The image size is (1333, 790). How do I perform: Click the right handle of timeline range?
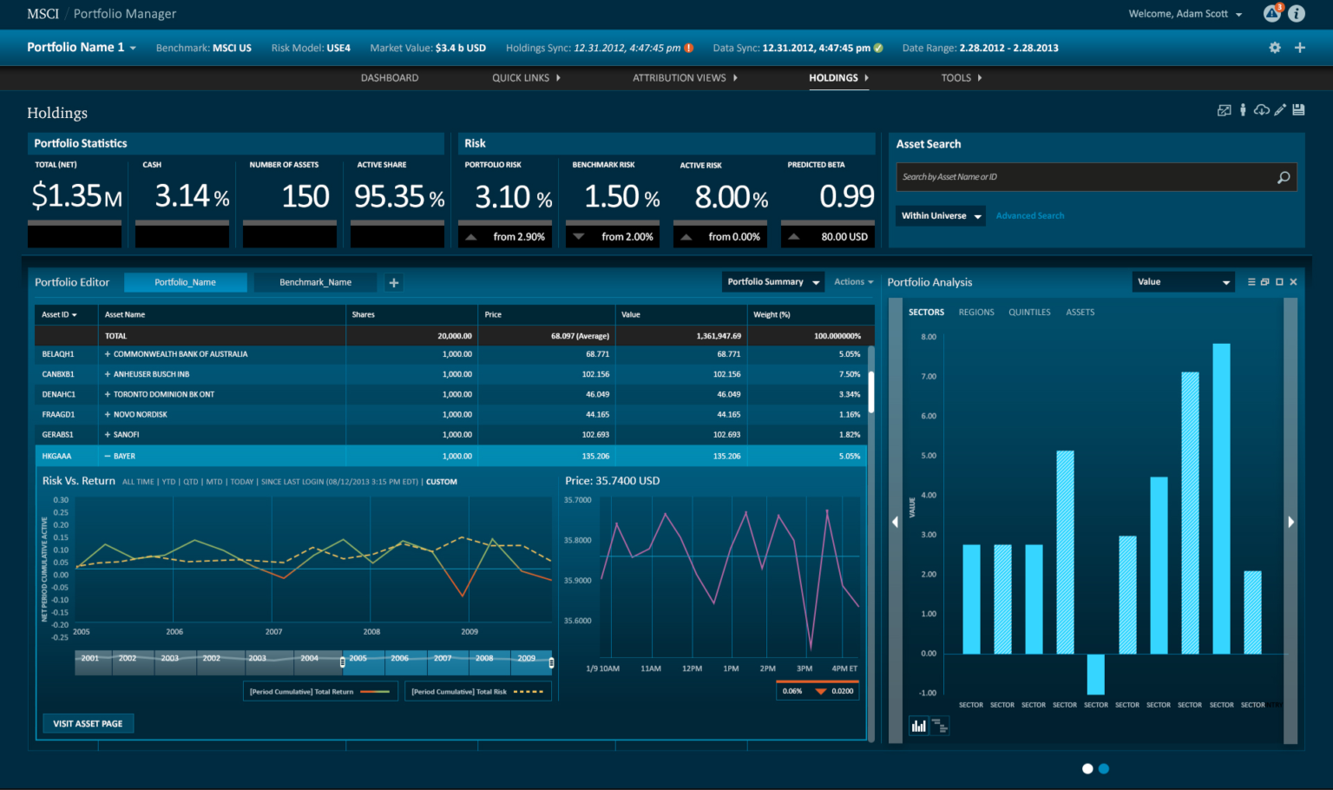[551, 662]
